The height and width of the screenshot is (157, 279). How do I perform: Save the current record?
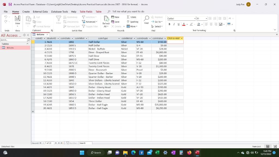[115, 22]
